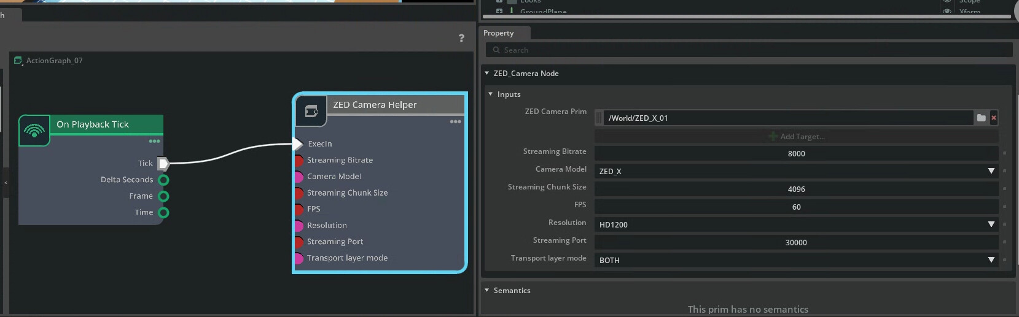1019x317 pixels.
Task: Click the graph help question mark icon
Action: (461, 38)
